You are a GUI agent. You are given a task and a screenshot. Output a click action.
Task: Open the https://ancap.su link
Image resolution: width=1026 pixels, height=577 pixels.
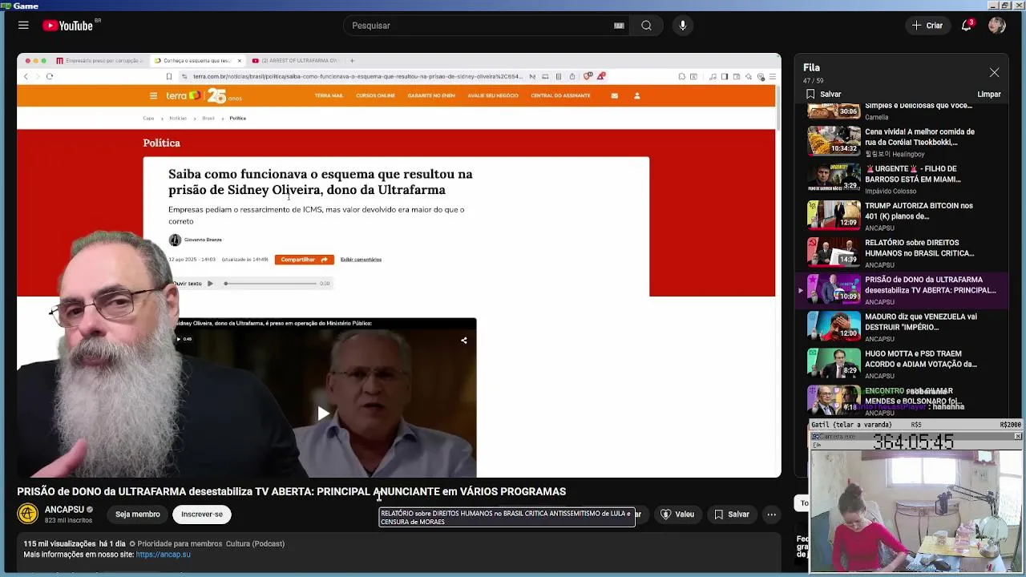(164, 555)
